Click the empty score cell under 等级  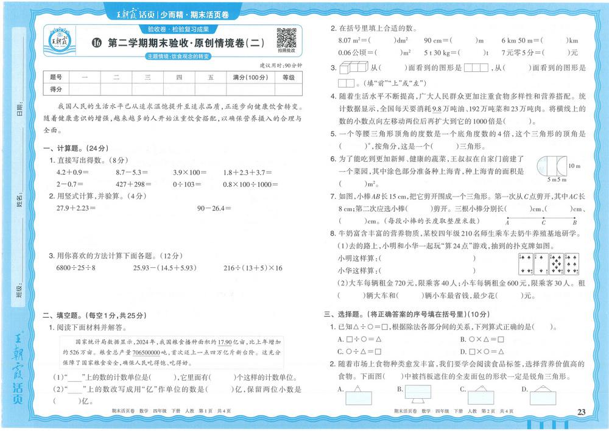coord(289,89)
